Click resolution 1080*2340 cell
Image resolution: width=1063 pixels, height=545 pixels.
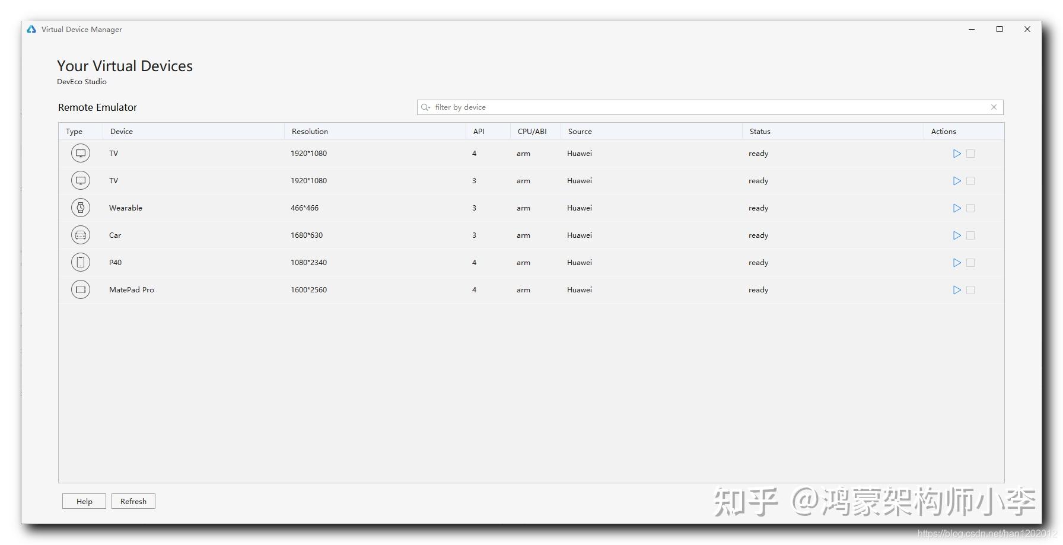309,263
